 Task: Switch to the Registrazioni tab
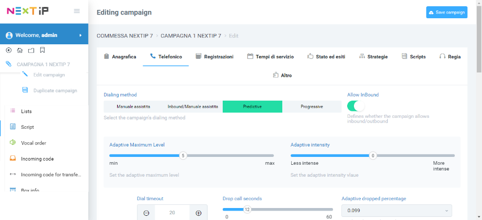click(214, 56)
